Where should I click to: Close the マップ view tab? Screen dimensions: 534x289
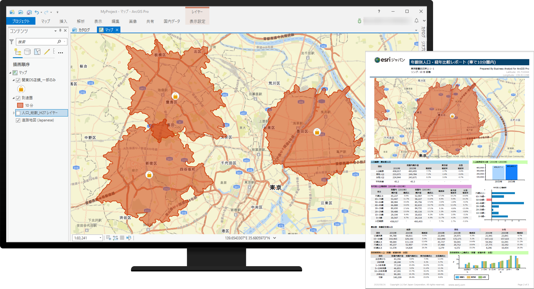117,30
